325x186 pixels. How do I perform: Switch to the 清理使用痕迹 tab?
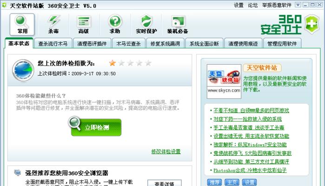[243, 44]
